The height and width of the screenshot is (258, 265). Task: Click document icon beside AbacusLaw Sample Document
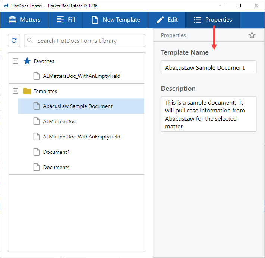tap(36, 106)
